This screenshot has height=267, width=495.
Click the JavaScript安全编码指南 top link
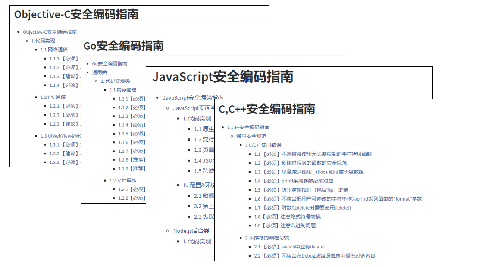[194, 97]
